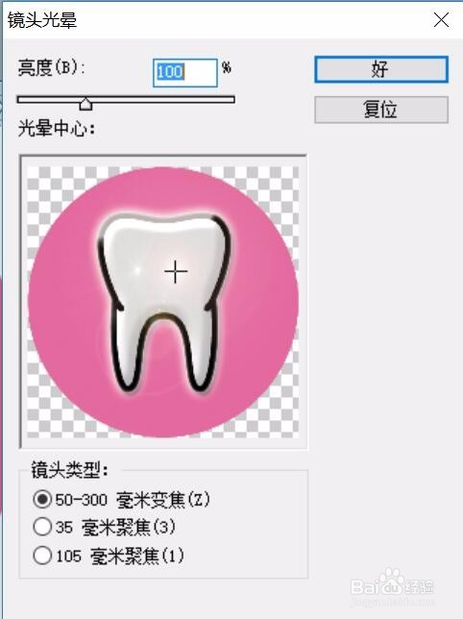Click the brightness slider handle
The image size is (463, 619).
tap(85, 104)
